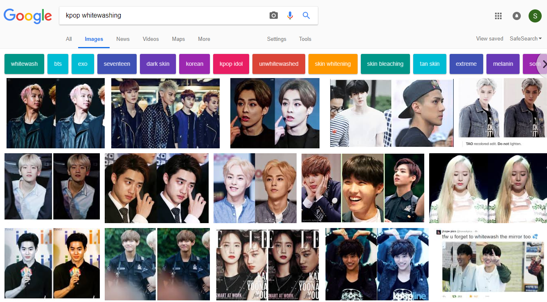This screenshot has height=302, width=547.
Task: Click the camera search-by-image icon
Action: point(274,16)
